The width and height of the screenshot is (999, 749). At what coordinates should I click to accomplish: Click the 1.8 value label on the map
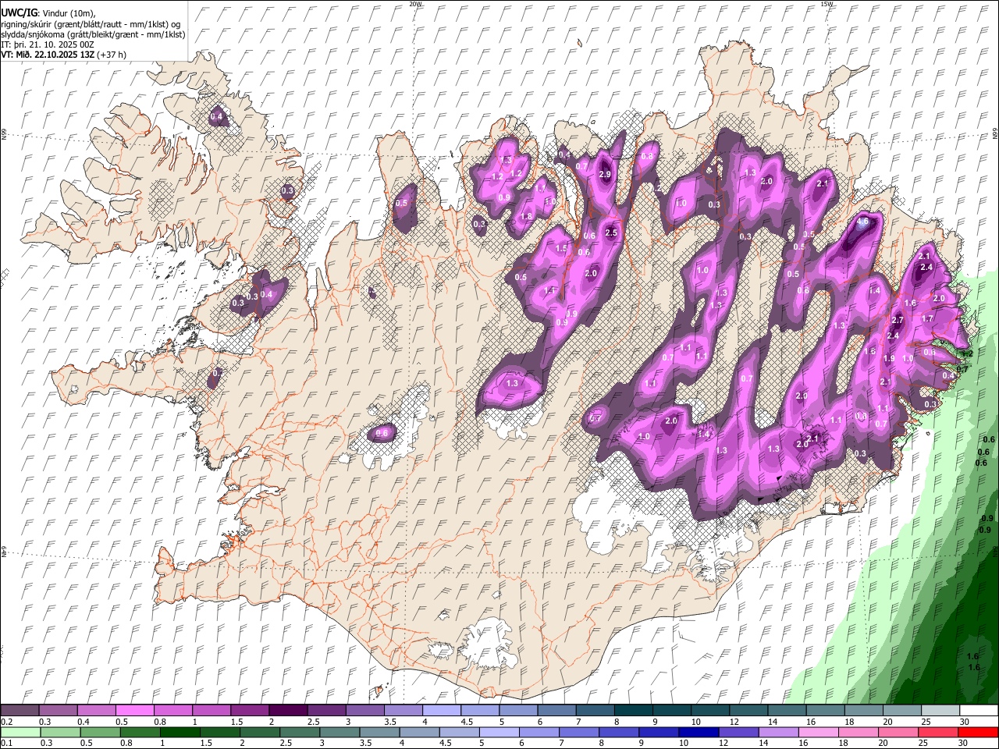[526, 216]
